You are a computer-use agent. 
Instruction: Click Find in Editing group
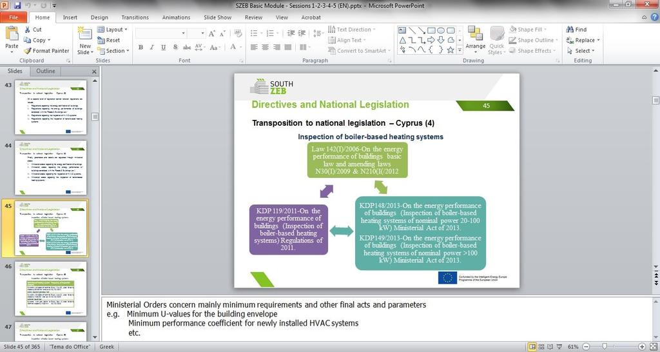click(x=576, y=30)
